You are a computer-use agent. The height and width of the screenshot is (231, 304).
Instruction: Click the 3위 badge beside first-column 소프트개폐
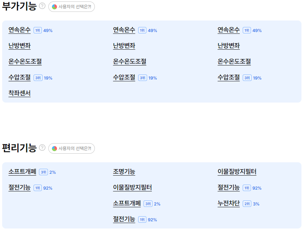pos(43,172)
